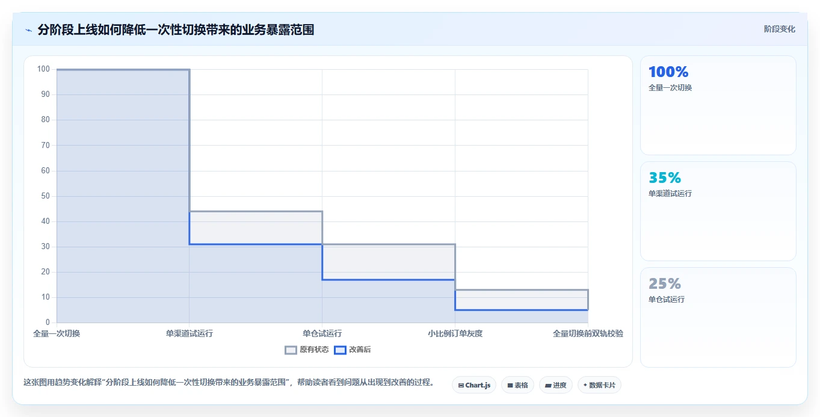Screen dimensions: 820x417
Task: Toggle the 改善后 legend entry
Action: (x=353, y=350)
